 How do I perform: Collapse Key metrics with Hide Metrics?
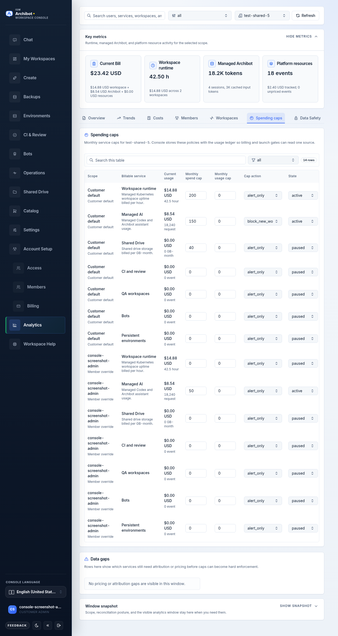pyautogui.click(x=302, y=36)
